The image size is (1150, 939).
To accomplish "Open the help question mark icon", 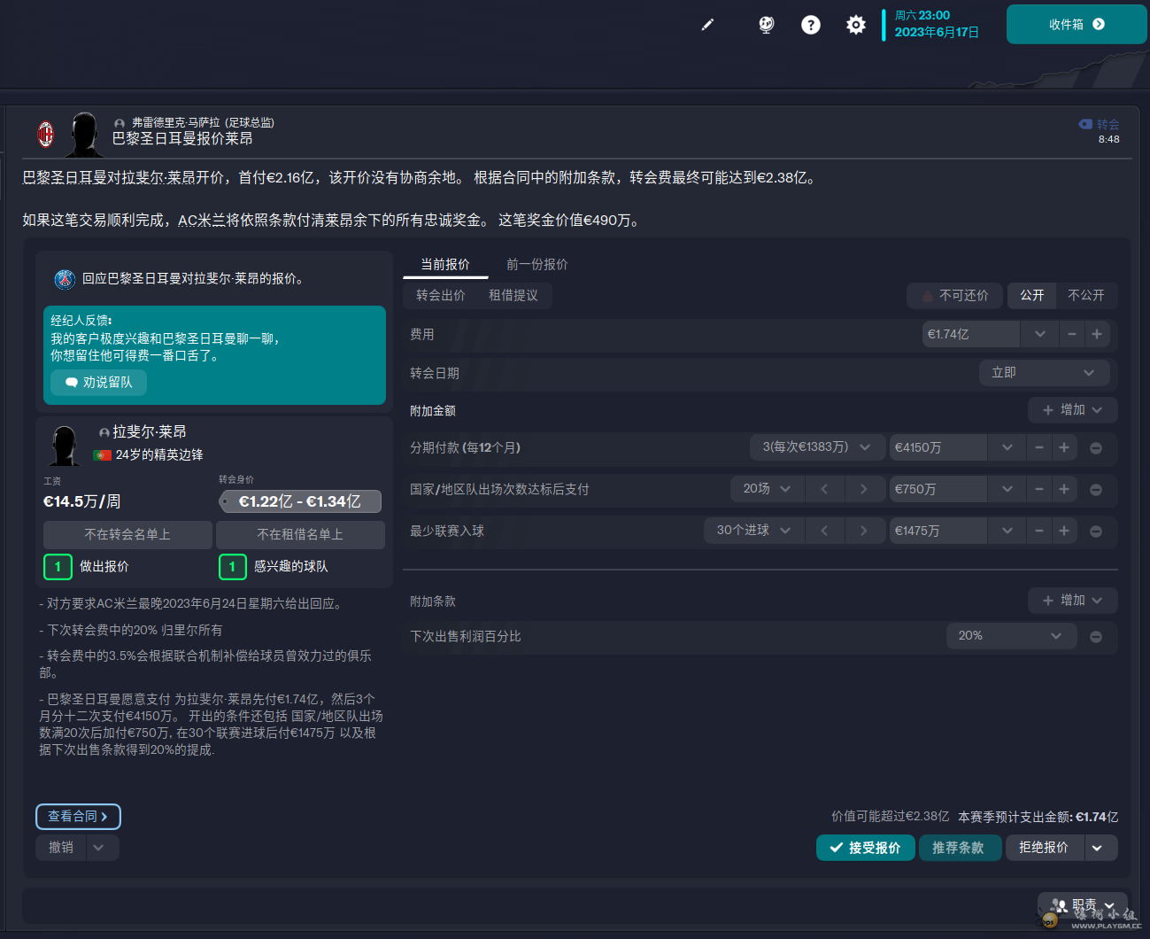I will point(811,25).
